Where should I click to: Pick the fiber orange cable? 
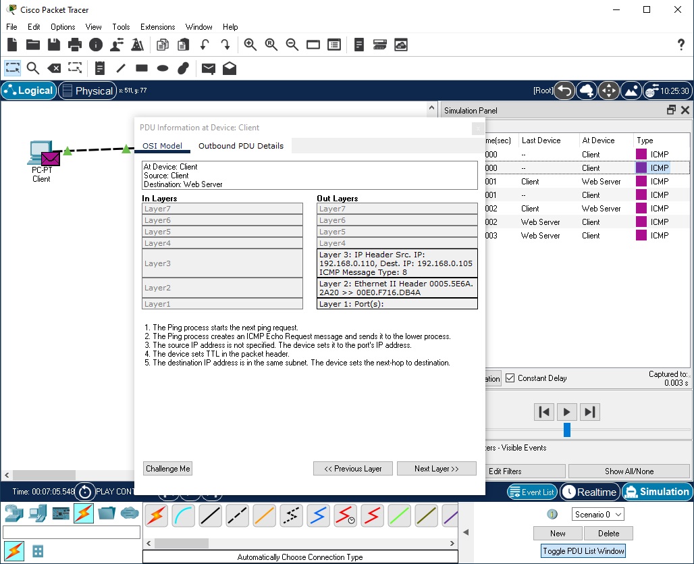[264, 516]
